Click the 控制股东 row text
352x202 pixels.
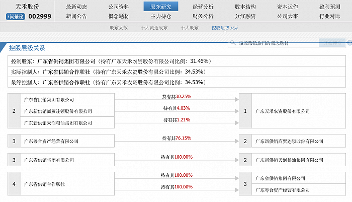pos(111,61)
